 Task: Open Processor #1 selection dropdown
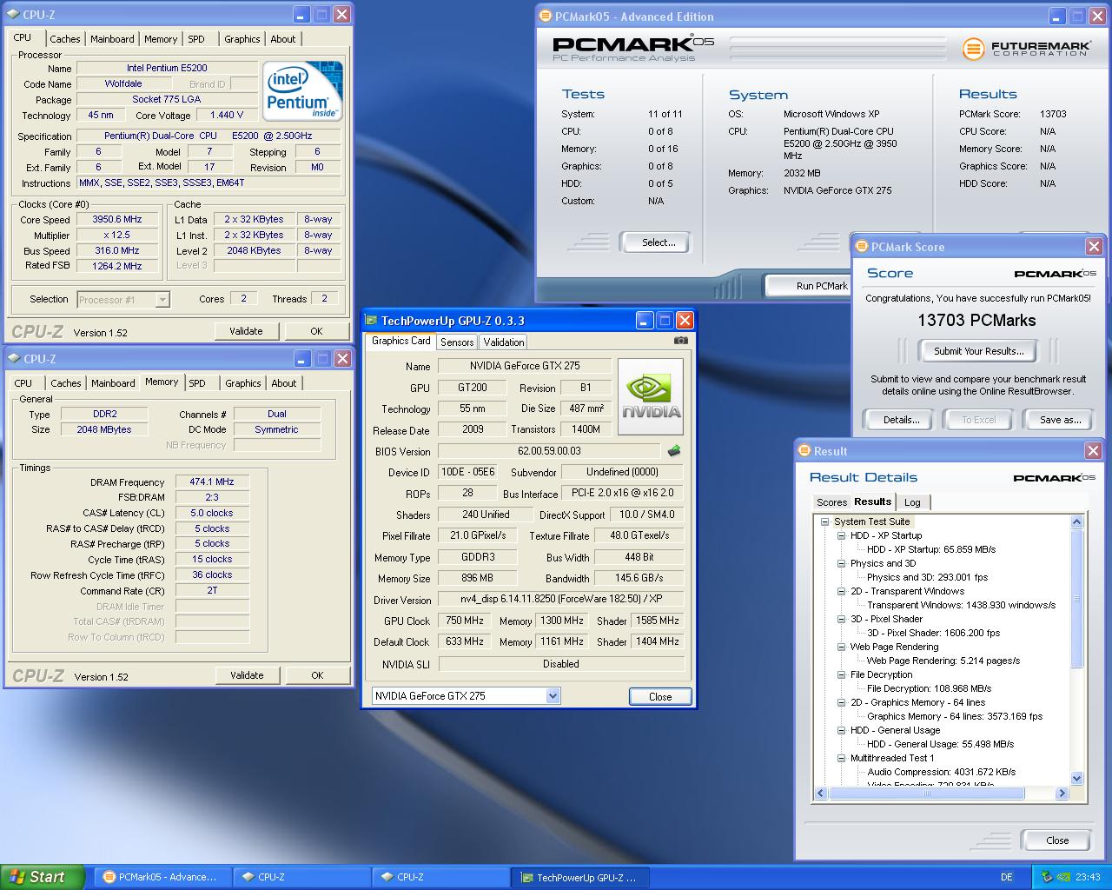[x=162, y=300]
